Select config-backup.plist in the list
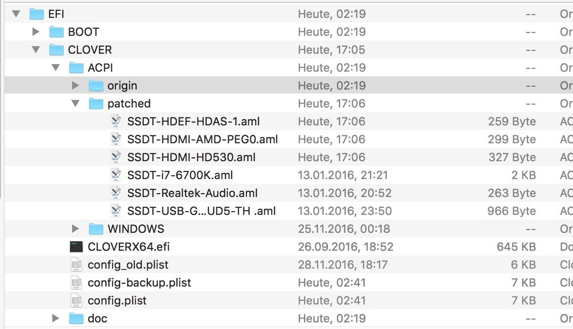This screenshot has height=329, width=573. click(139, 283)
